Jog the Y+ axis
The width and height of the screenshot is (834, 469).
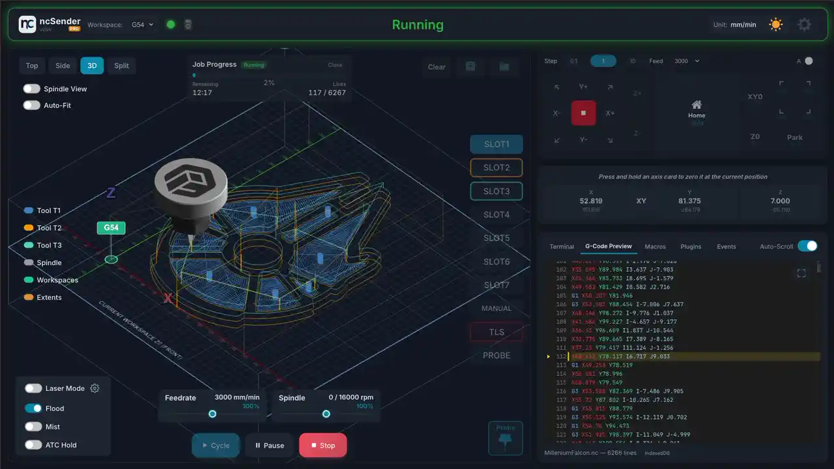pyautogui.click(x=583, y=87)
